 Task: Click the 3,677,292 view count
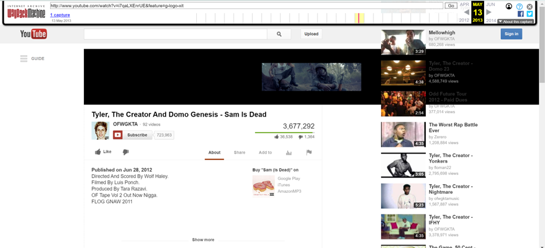298,126
